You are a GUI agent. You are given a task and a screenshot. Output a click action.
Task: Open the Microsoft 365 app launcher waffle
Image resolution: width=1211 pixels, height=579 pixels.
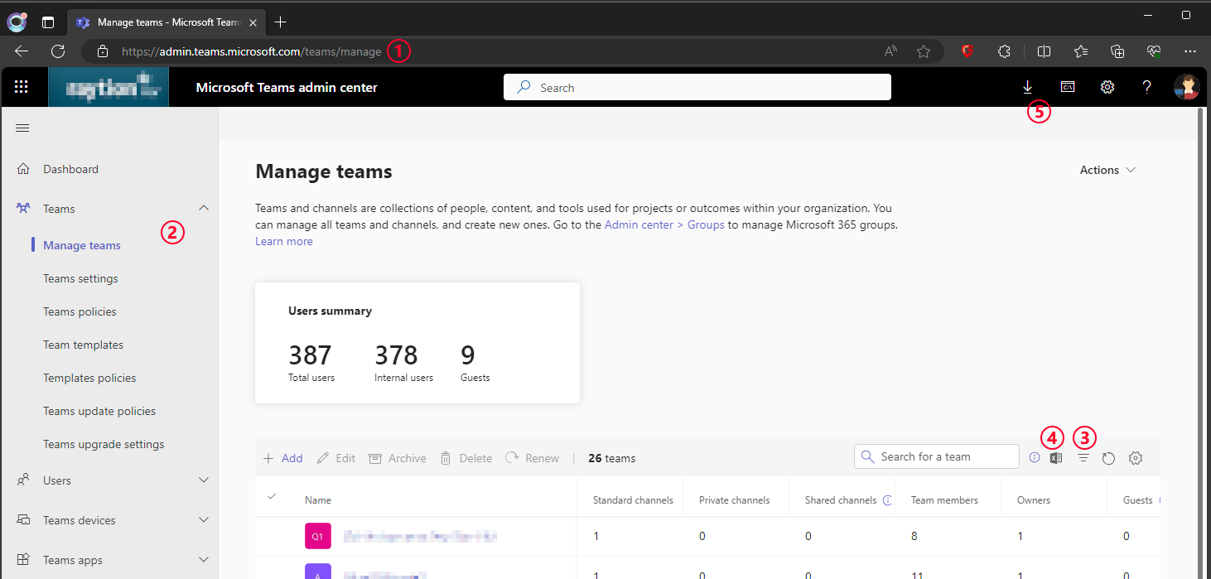[x=22, y=86]
